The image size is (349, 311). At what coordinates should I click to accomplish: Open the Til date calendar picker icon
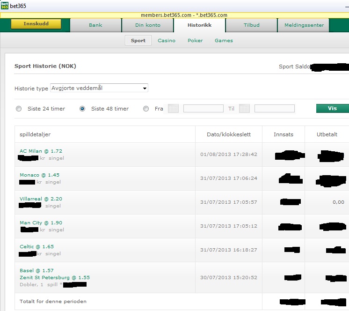coord(244,109)
